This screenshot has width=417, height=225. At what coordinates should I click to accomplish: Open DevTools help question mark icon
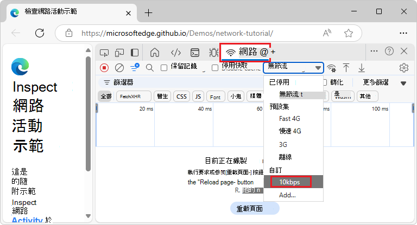pos(389,51)
